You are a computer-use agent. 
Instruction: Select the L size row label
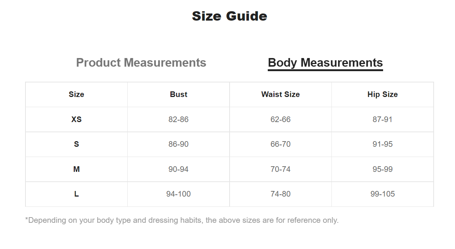pos(76,194)
